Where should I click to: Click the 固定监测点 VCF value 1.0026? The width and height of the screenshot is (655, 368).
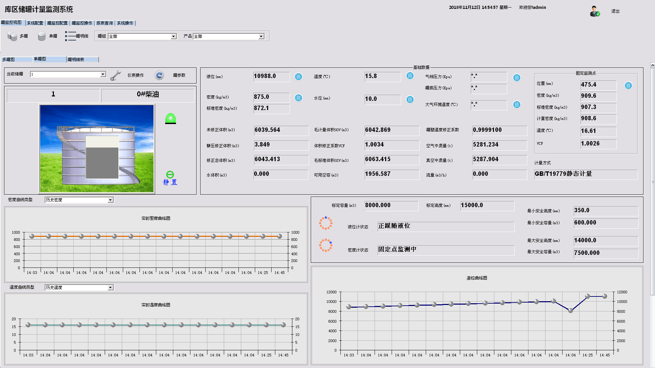598,144
